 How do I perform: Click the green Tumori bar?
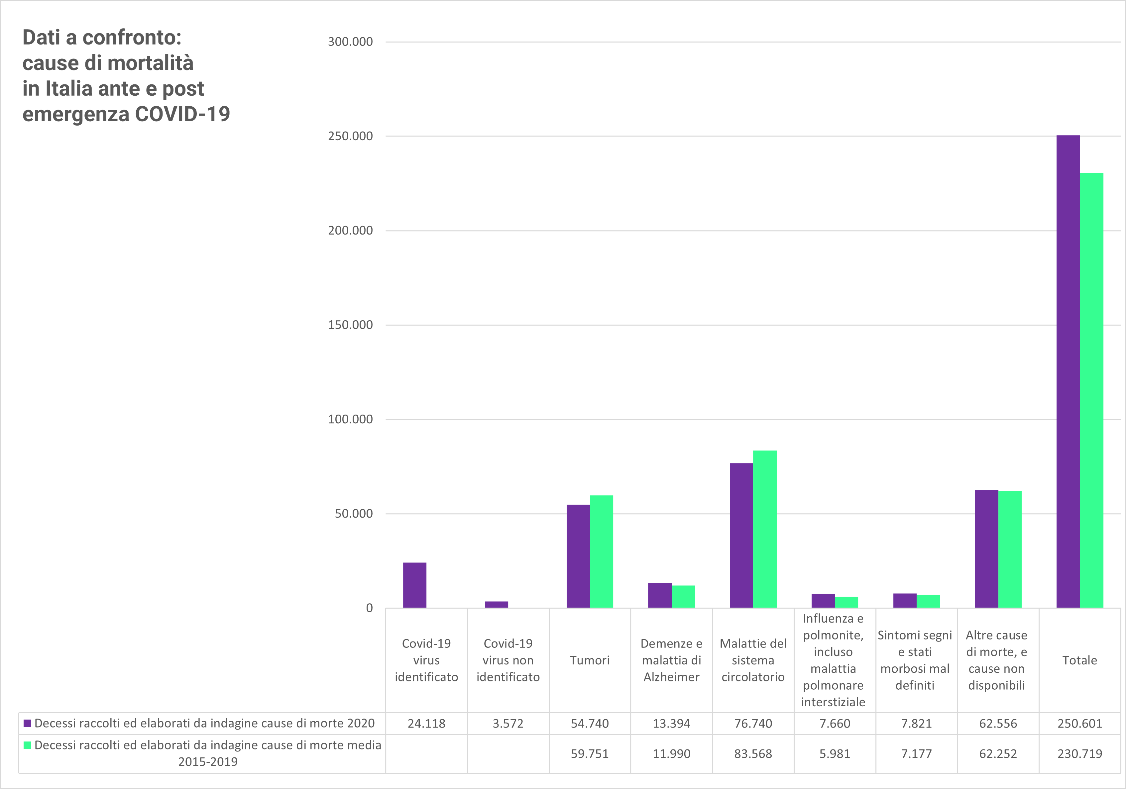click(x=601, y=551)
